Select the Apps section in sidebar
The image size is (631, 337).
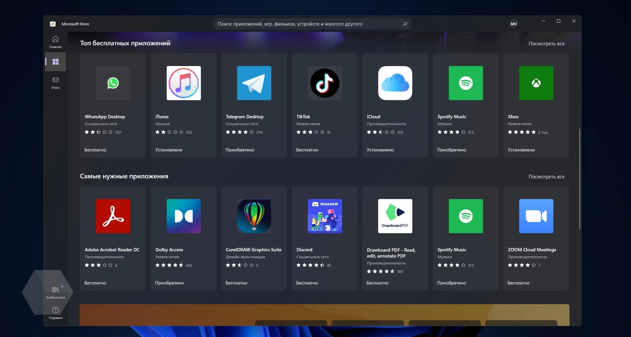pos(56,62)
